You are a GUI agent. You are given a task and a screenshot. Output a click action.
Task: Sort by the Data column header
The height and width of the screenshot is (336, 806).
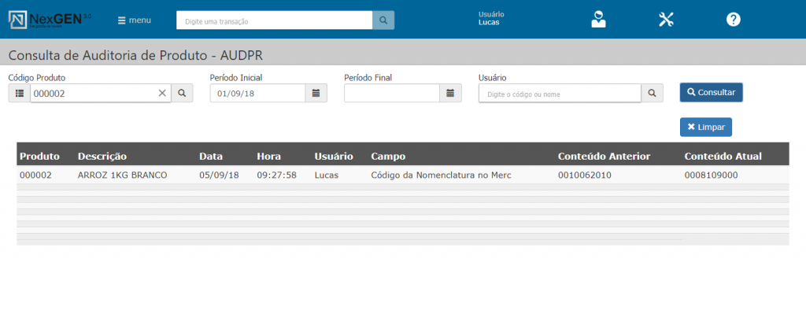click(x=211, y=156)
